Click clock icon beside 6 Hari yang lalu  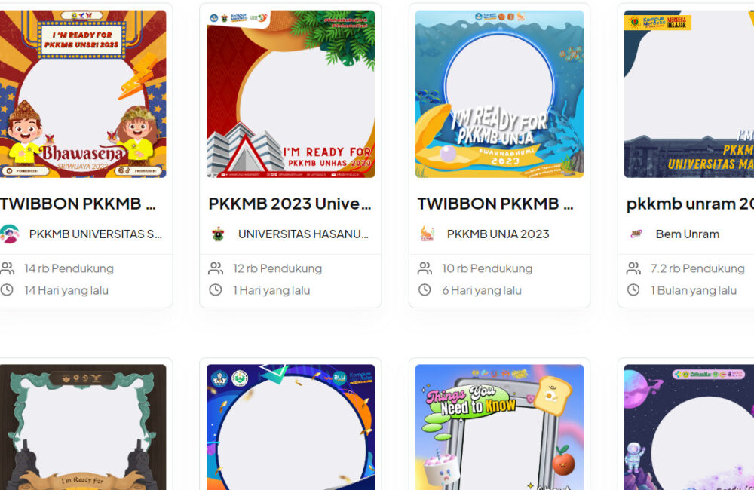pyautogui.click(x=424, y=290)
